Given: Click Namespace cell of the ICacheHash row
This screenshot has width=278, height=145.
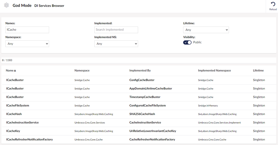Looking at the screenshot, I should (94, 114).
